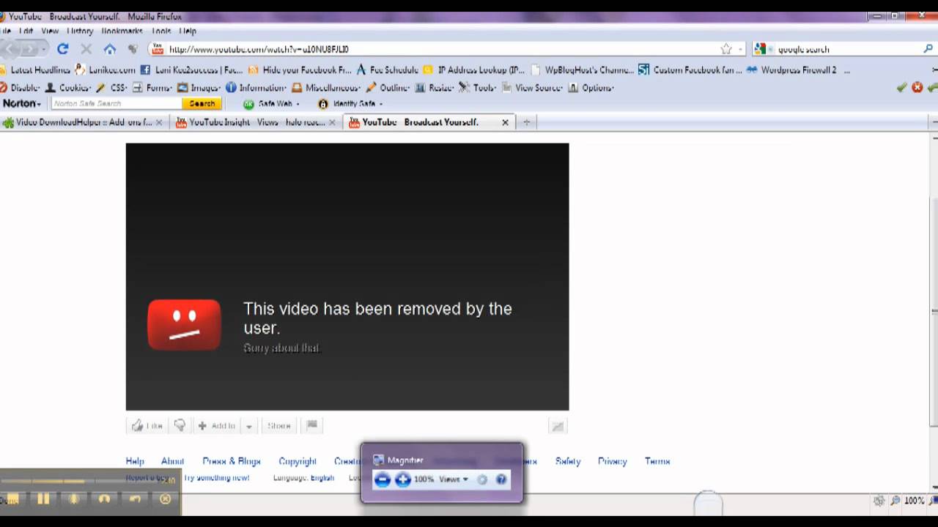Close the YouTube Broadcast Yourself tab

[505, 122]
